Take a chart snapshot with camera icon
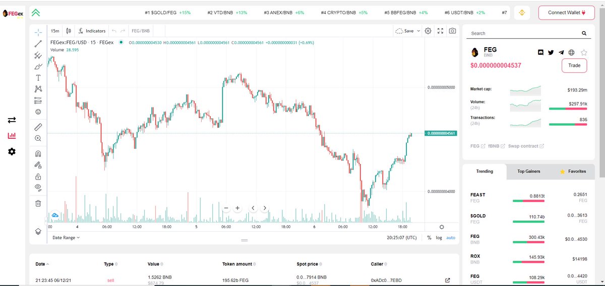Image resolution: width=605 pixels, height=286 pixels. [453, 31]
